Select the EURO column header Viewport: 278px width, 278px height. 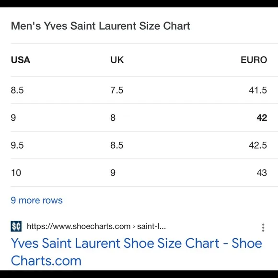[x=254, y=60]
